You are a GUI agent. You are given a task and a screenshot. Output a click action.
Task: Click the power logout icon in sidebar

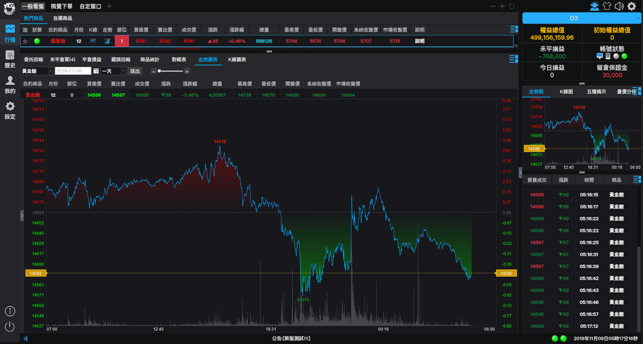pyautogui.click(x=10, y=327)
